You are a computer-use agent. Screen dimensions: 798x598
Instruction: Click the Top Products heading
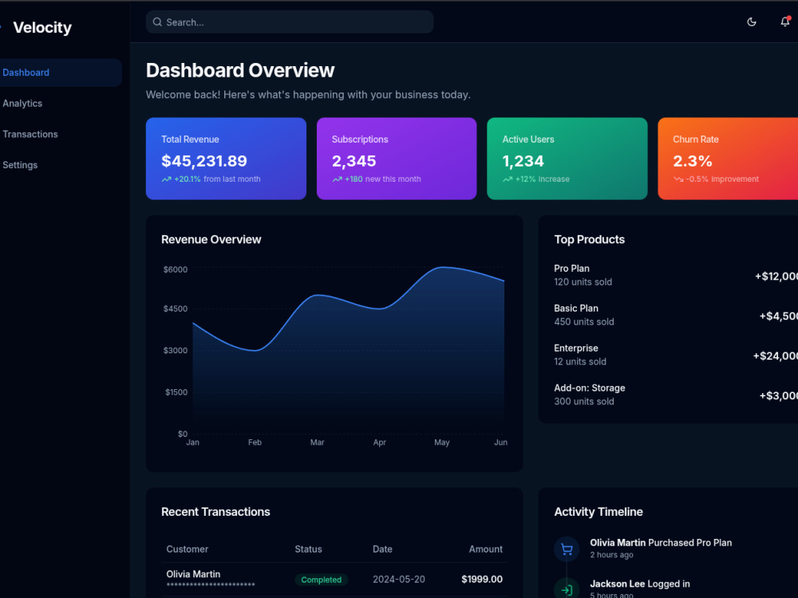[590, 239]
